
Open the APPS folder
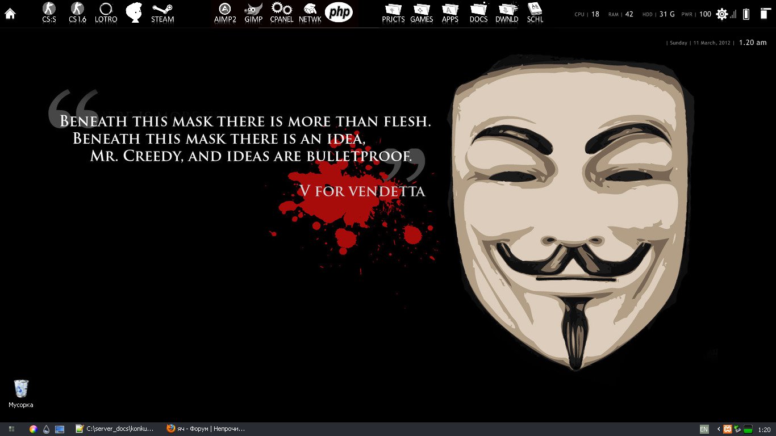click(450, 12)
